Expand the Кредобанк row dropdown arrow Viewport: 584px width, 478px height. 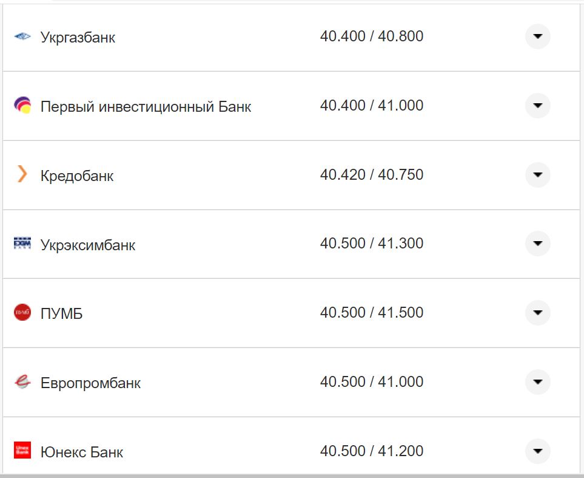pos(537,175)
